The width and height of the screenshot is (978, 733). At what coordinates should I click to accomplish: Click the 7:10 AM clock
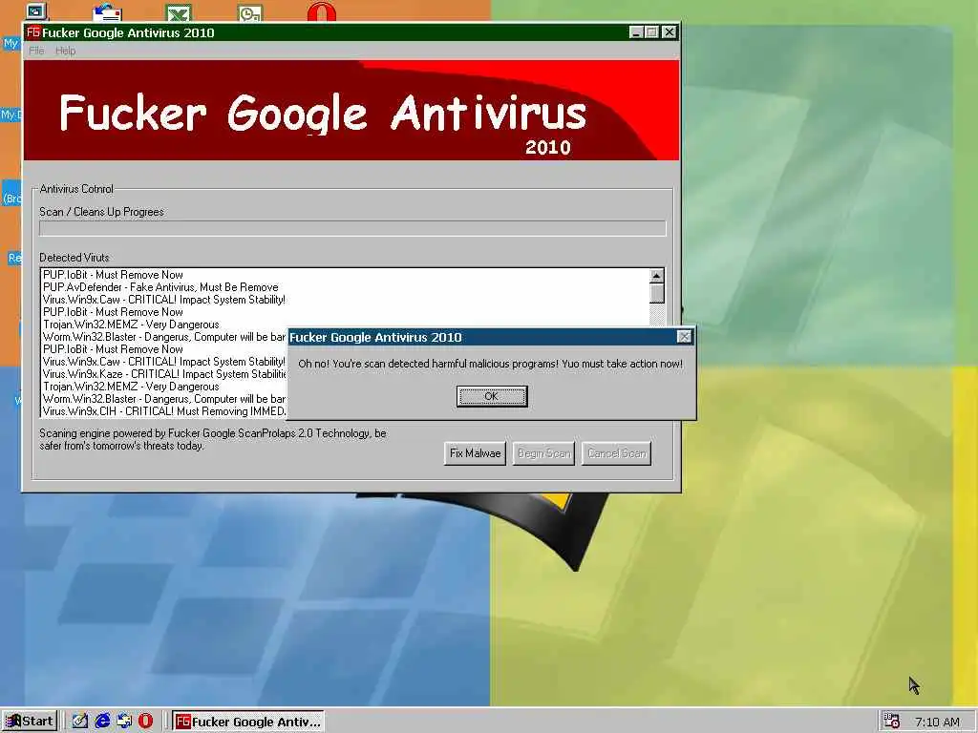pyautogui.click(x=937, y=722)
